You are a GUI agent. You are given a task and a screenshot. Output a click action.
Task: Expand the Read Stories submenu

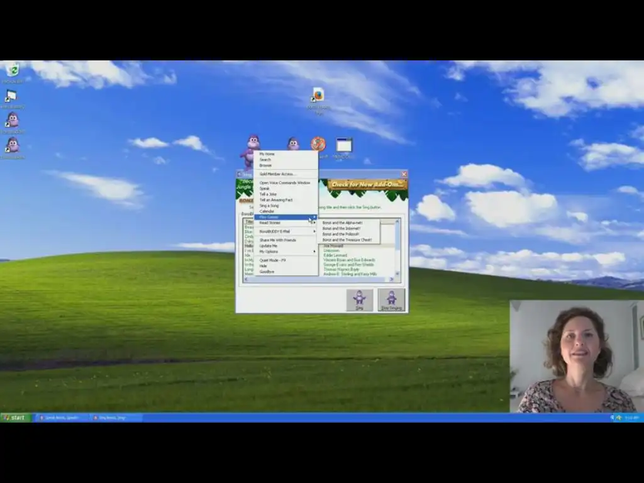tap(286, 223)
